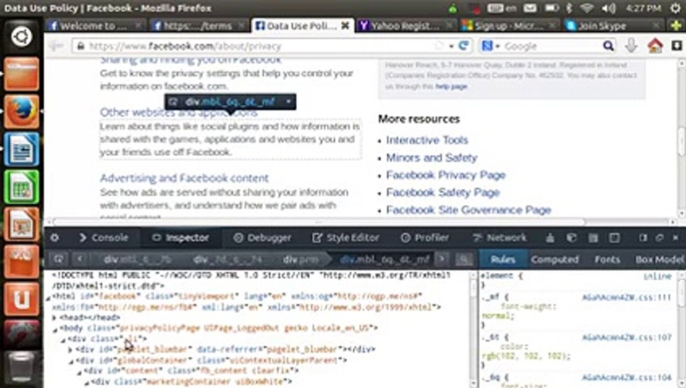The image size is (686, 388).
Task: Open Facebook Safety Page link
Action: (443, 192)
